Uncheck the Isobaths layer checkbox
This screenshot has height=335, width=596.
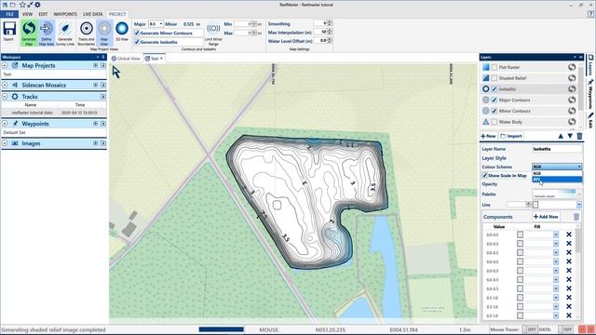(x=494, y=89)
